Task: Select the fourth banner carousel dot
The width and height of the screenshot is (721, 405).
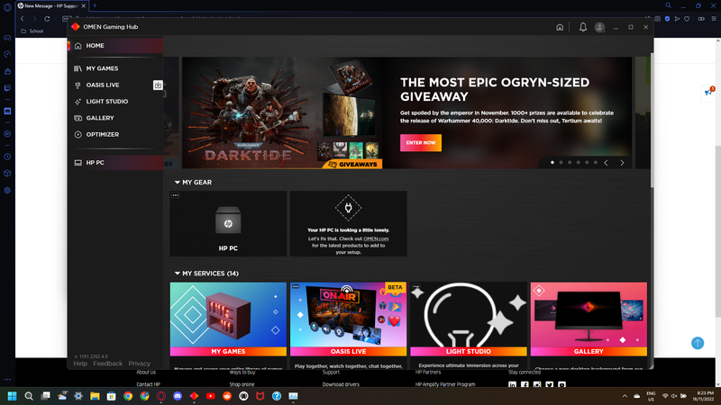Action: click(x=579, y=163)
